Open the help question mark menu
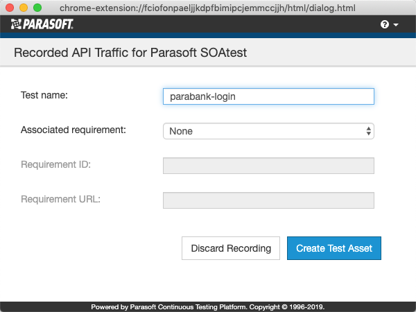This screenshot has height=312, width=416. point(384,24)
